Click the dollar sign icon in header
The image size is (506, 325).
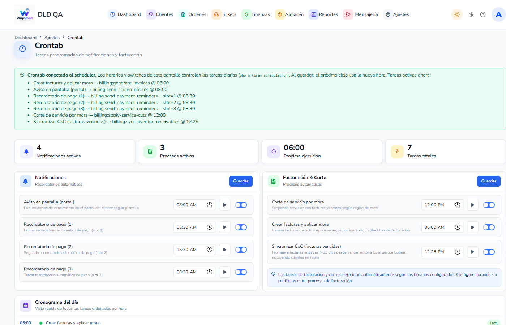coord(471,14)
